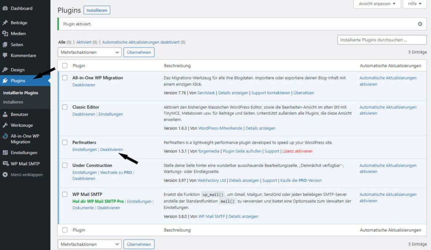Tick the select-all checkbox in table header
The width and height of the screenshot is (431, 250).
click(64, 66)
